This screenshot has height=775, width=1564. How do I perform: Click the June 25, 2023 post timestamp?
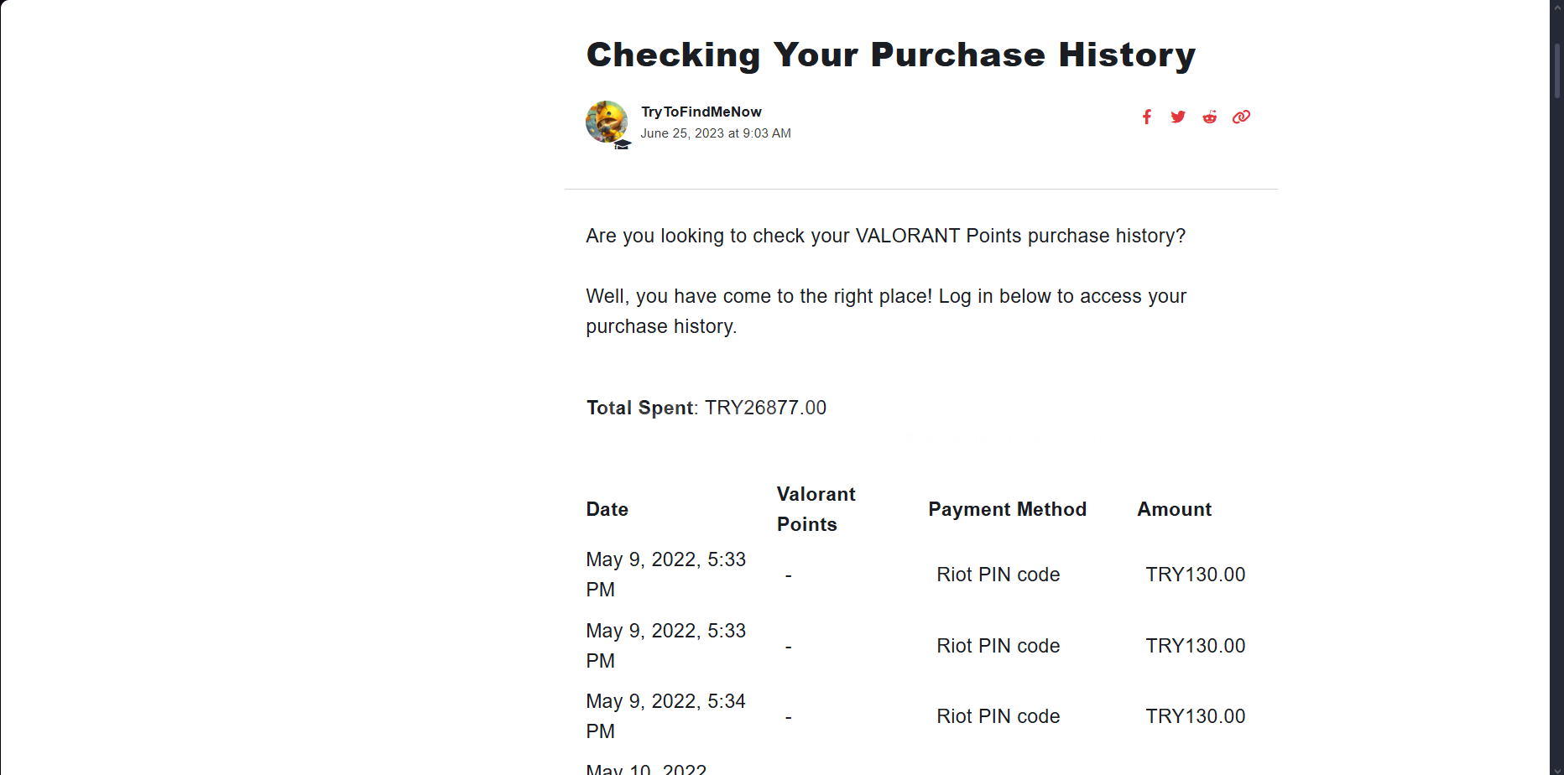(716, 133)
